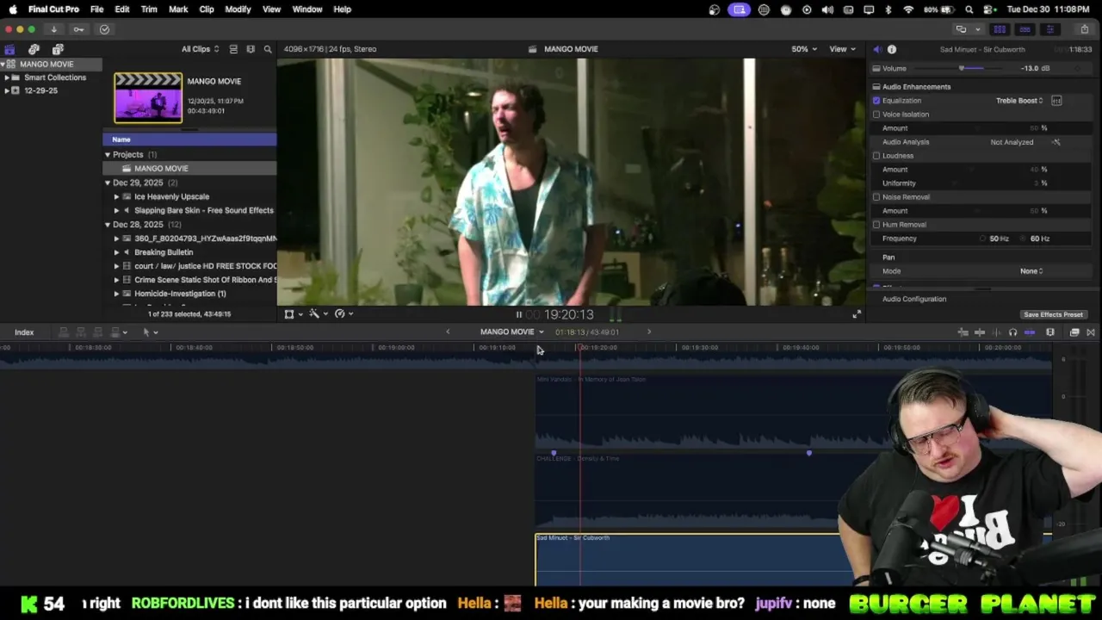Open the Clip menu
Image resolution: width=1102 pixels, height=620 pixels.
[207, 9]
